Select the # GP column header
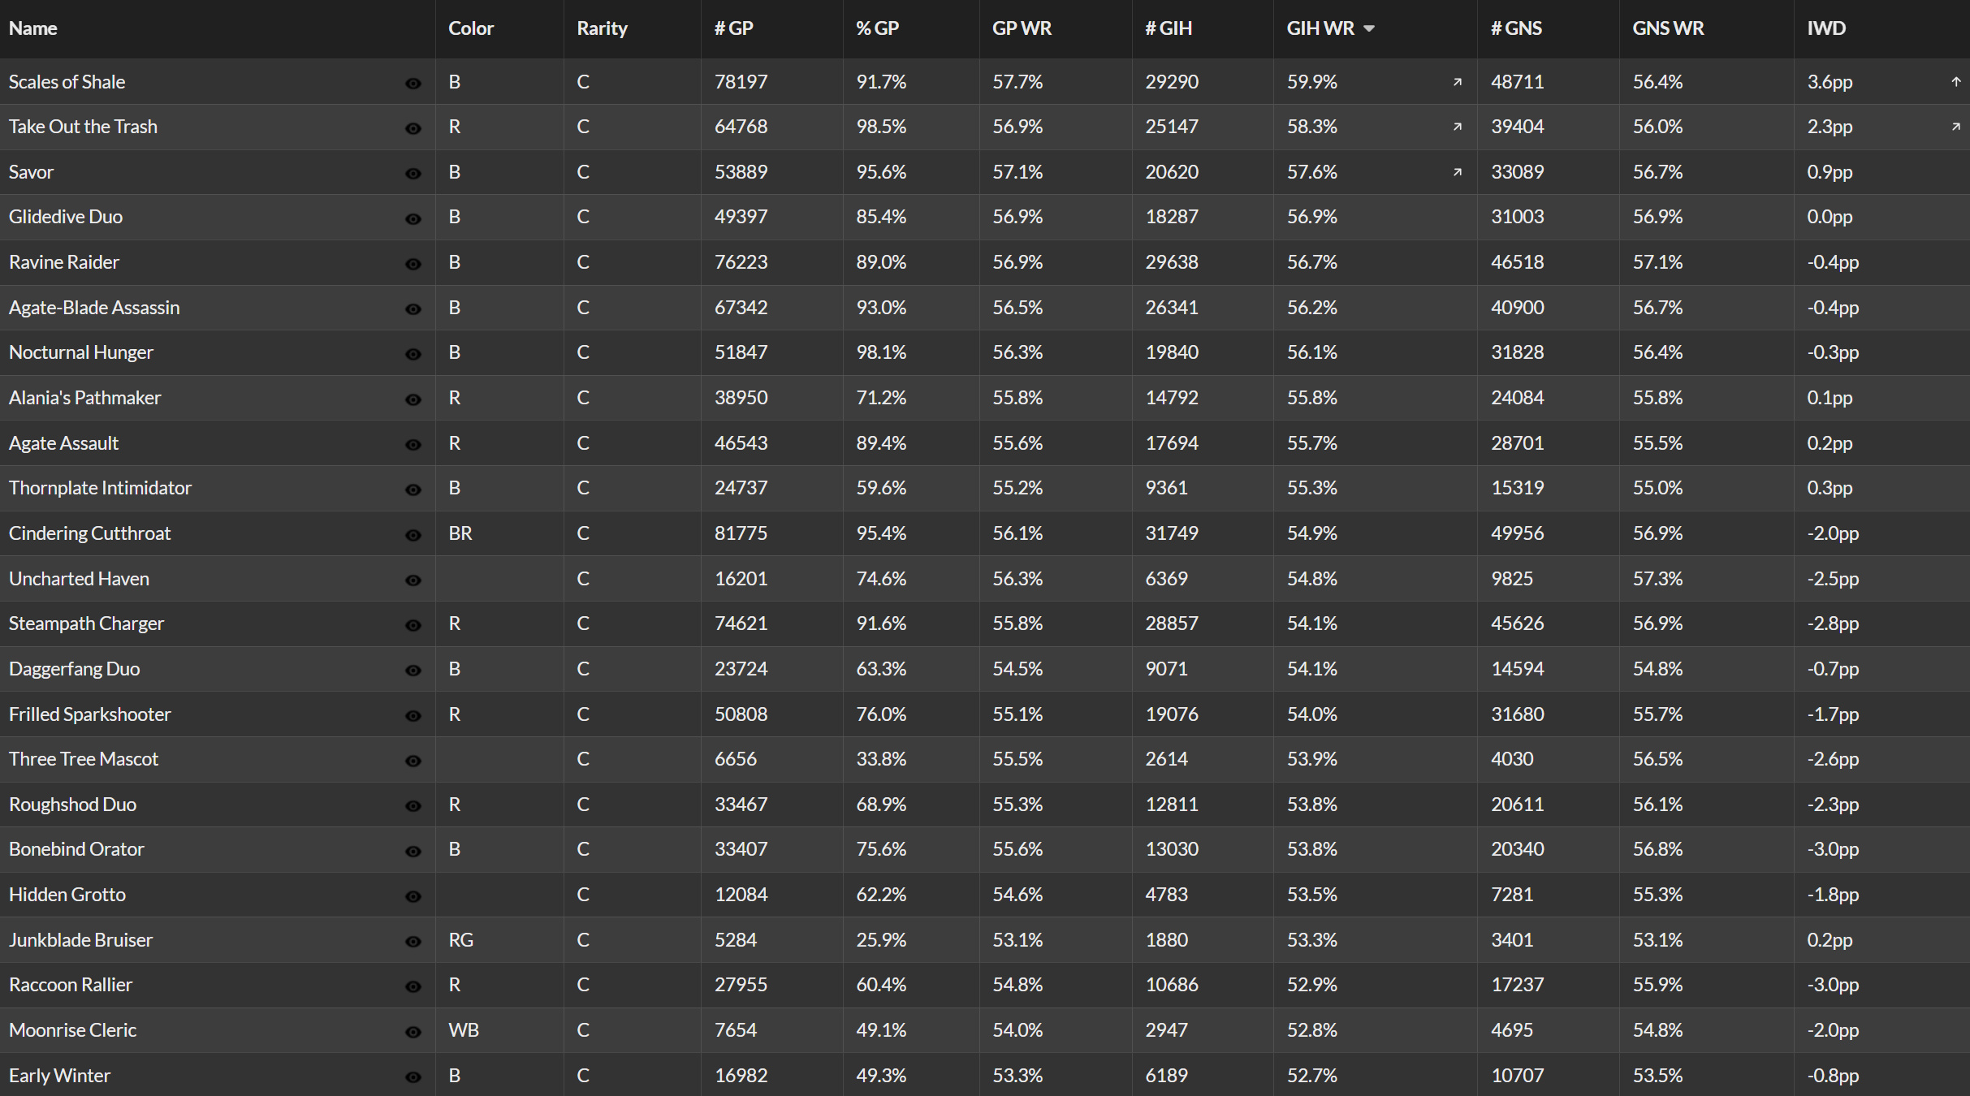This screenshot has width=1970, height=1096. point(733,28)
